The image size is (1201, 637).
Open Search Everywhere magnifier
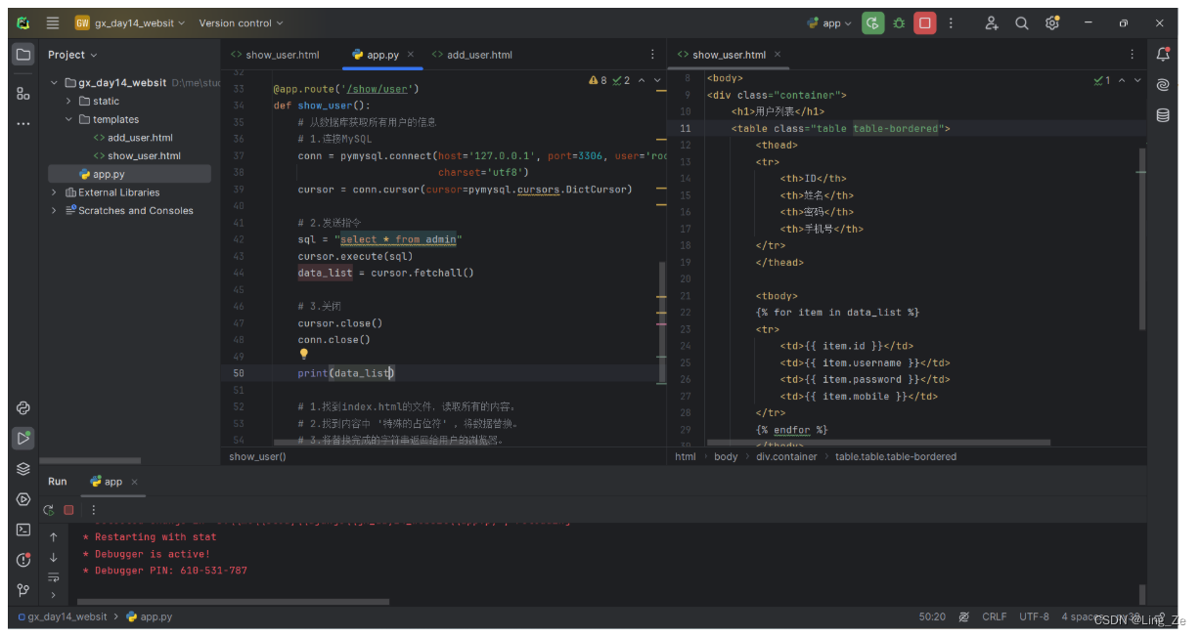tap(1022, 22)
